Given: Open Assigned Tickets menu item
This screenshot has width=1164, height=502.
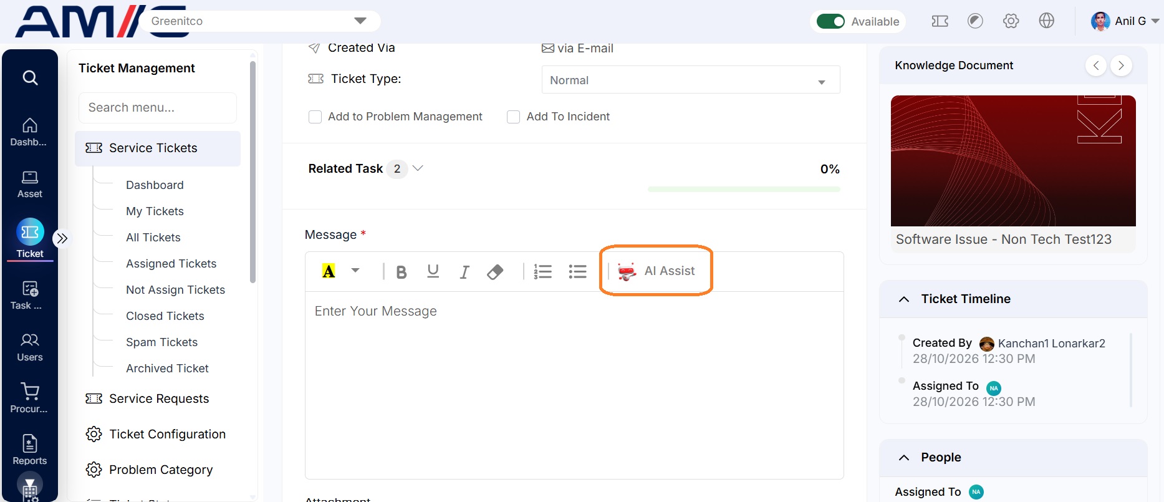Looking at the screenshot, I should point(171,264).
